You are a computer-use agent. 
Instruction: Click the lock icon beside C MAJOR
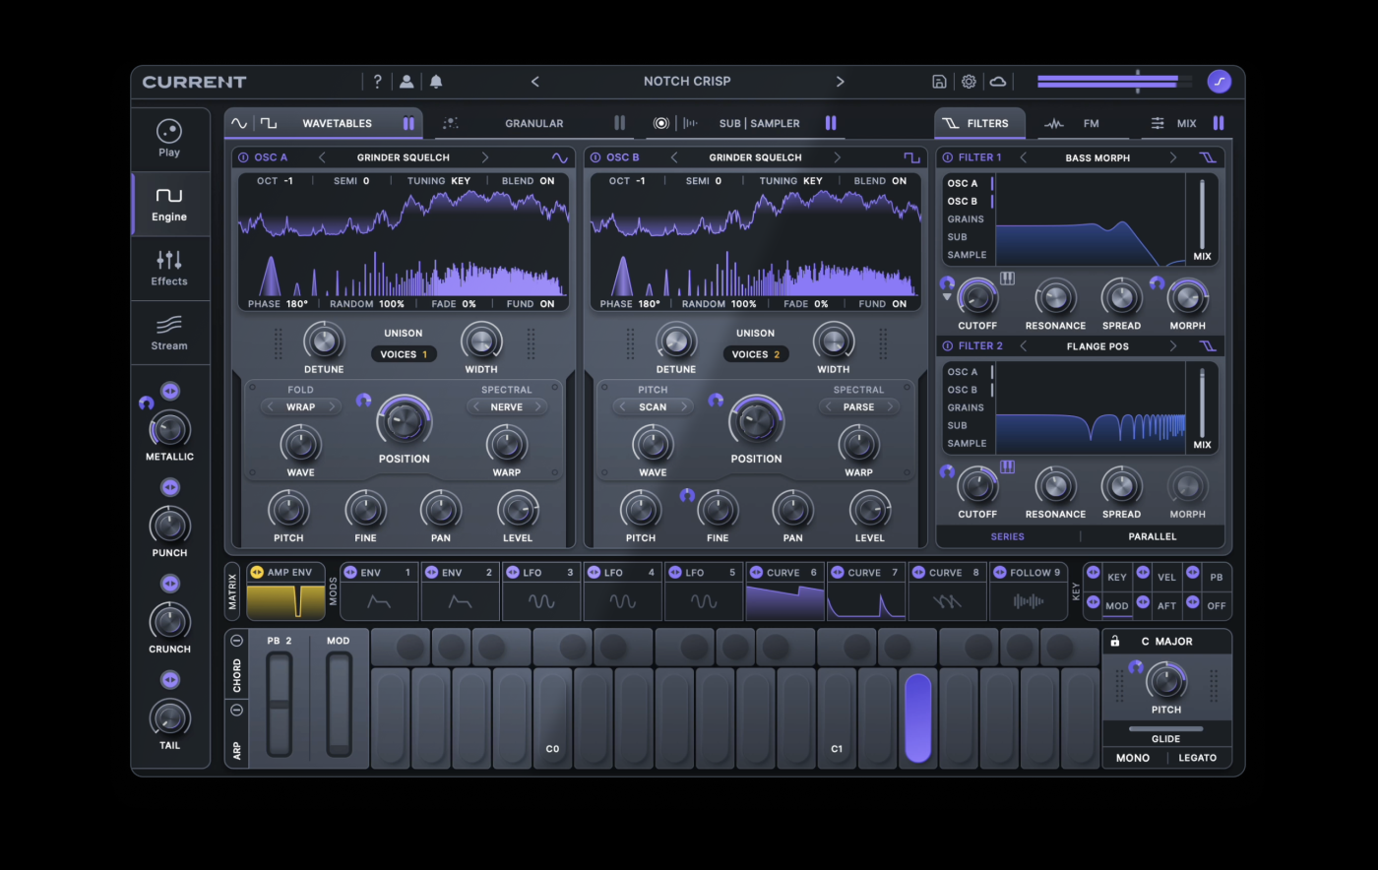[1115, 641]
